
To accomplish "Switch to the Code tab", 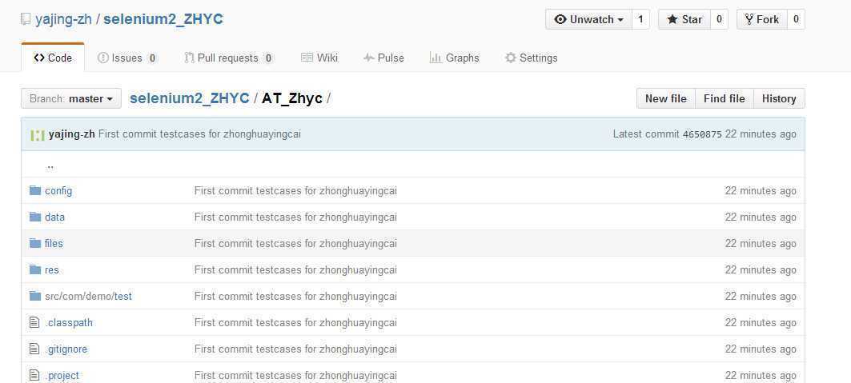I will click(x=53, y=58).
